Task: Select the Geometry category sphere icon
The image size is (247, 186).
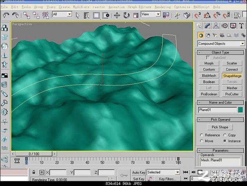Action: (x=201, y=35)
